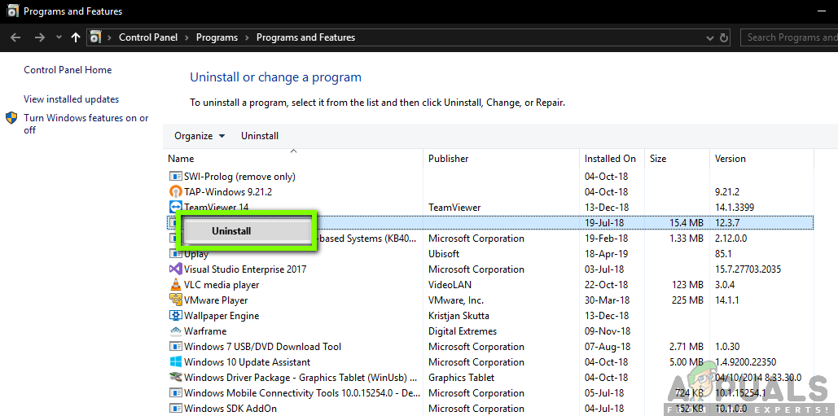Click Uninstall in the toolbar
This screenshot has height=416, width=838.
click(260, 136)
